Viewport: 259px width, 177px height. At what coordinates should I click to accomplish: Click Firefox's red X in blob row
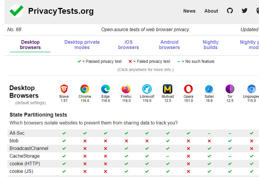tap(126, 141)
